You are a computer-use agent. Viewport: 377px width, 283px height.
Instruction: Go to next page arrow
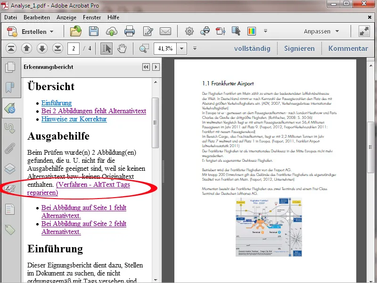(x=42, y=49)
